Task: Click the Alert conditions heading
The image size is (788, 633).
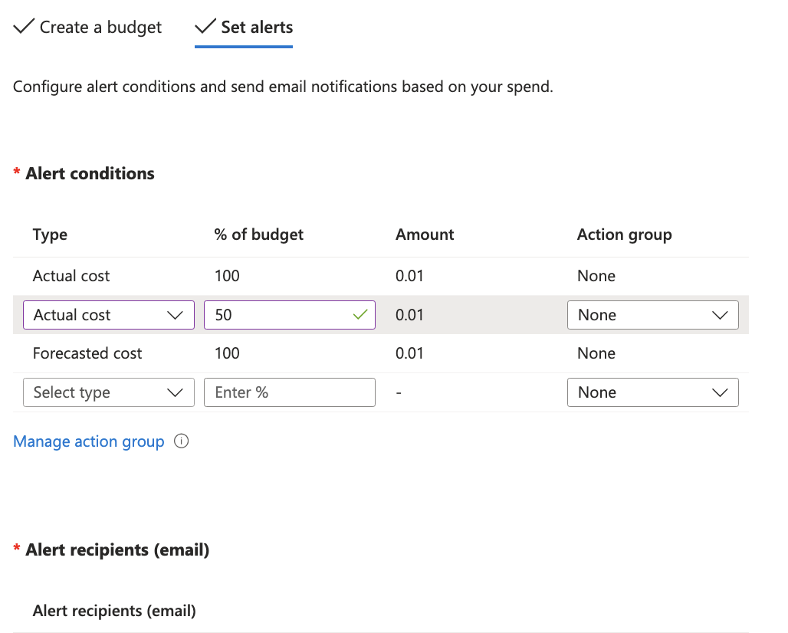Action: (x=90, y=173)
